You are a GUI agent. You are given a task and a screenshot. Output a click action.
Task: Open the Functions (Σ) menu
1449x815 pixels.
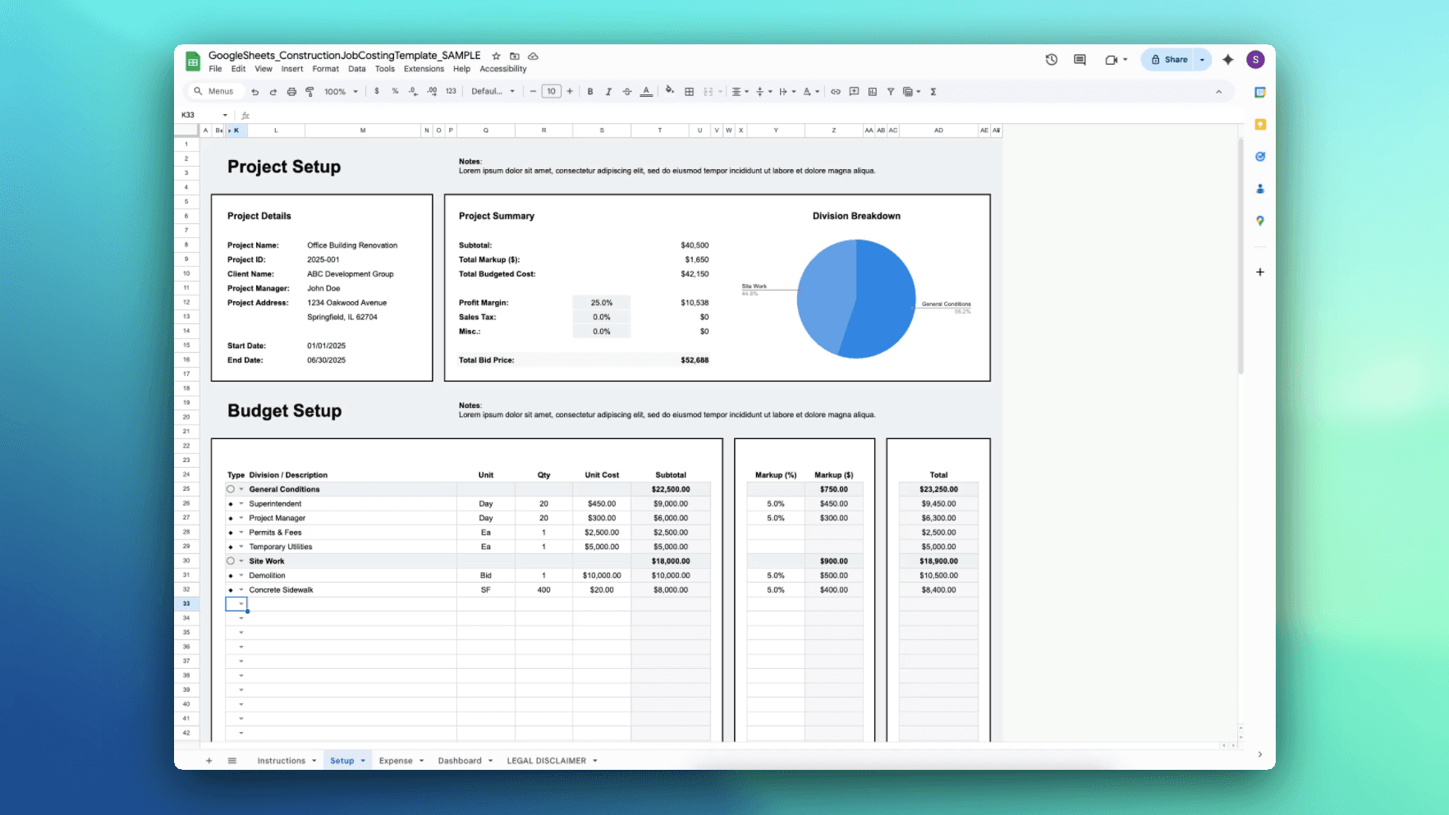coord(934,91)
